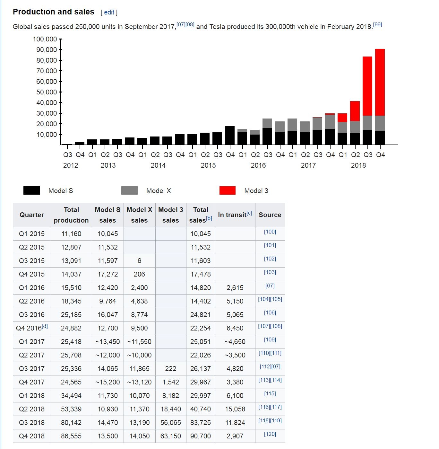Click the Q4 2018 bar in chart
Image resolution: width=439 pixels, height=449 pixels.
pyautogui.click(x=380, y=97)
